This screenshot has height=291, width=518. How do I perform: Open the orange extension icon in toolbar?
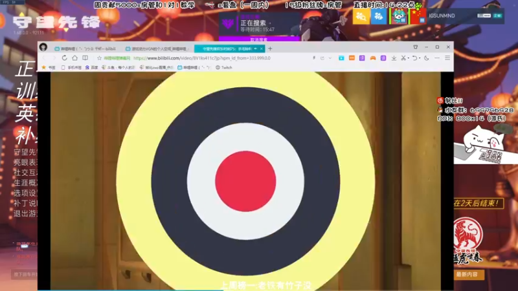tap(352, 58)
